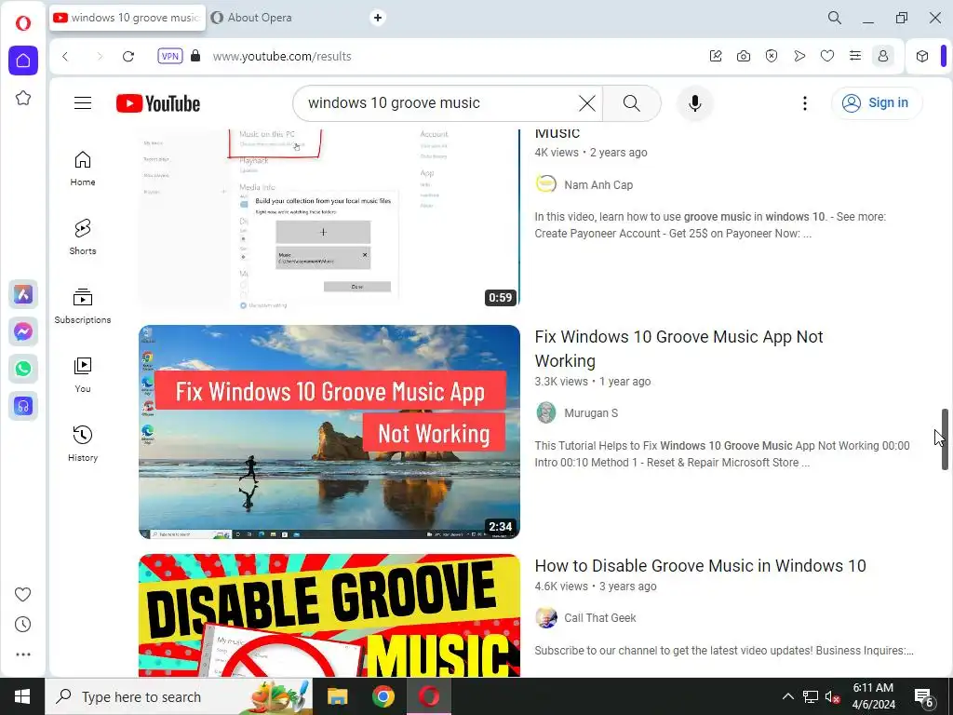
Task: Open Messenger in Opera sidebar
Action: pyautogui.click(x=23, y=332)
